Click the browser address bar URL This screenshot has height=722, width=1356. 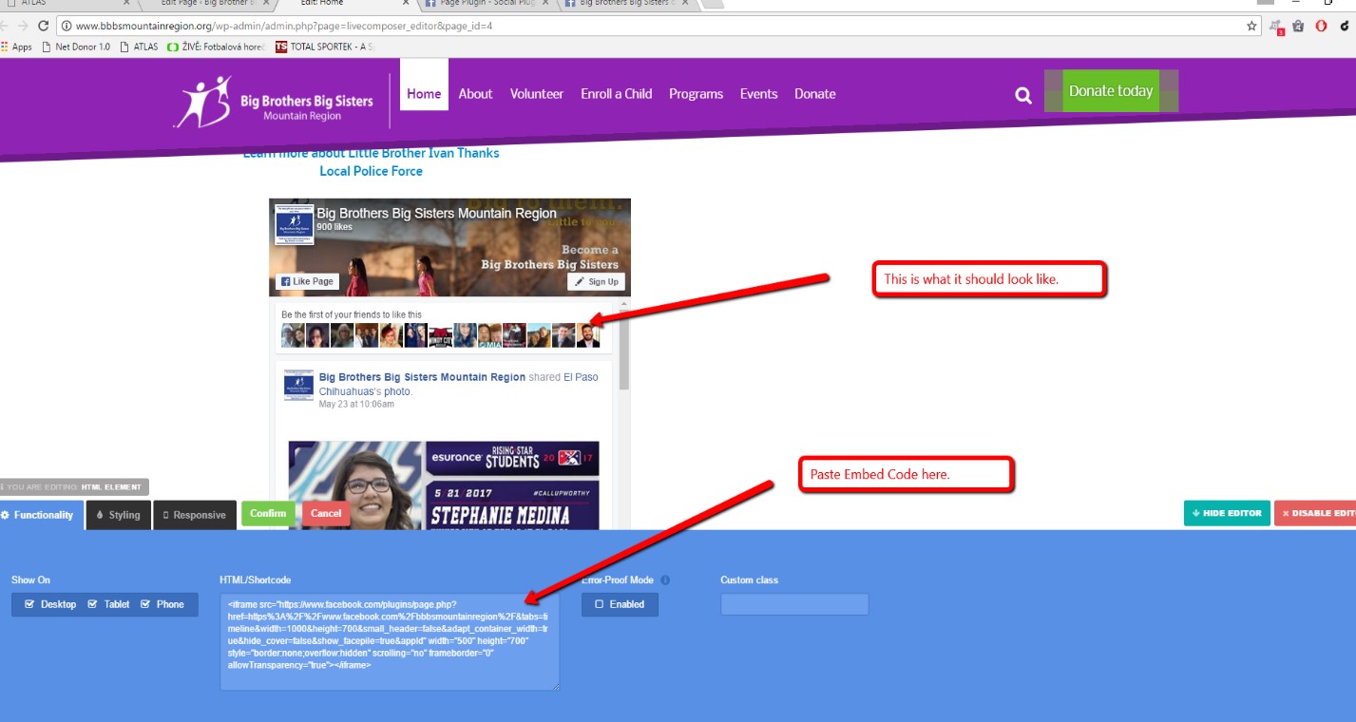[x=283, y=26]
